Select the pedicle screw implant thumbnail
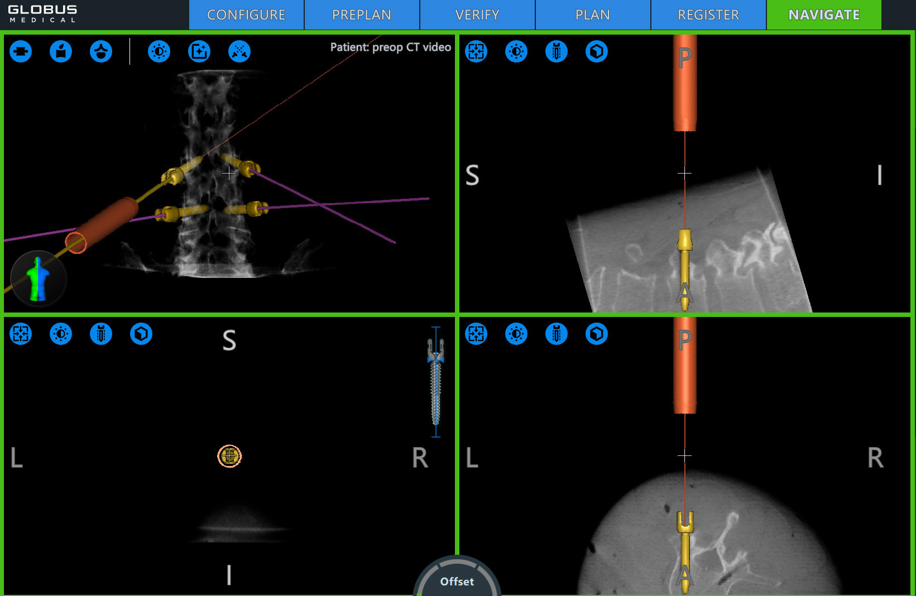This screenshot has width=916, height=596. pos(436,382)
